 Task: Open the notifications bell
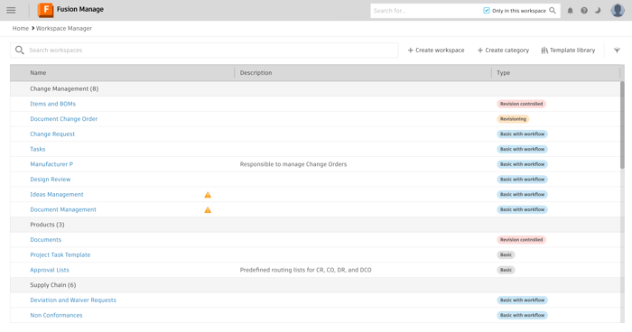570,11
